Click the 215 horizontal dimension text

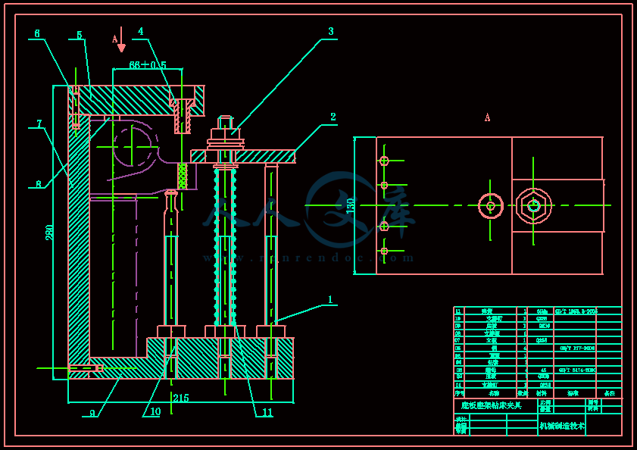(181, 398)
